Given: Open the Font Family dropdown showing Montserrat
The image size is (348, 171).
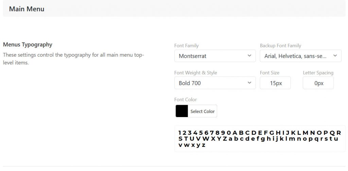Looking at the screenshot, I should point(211,56).
